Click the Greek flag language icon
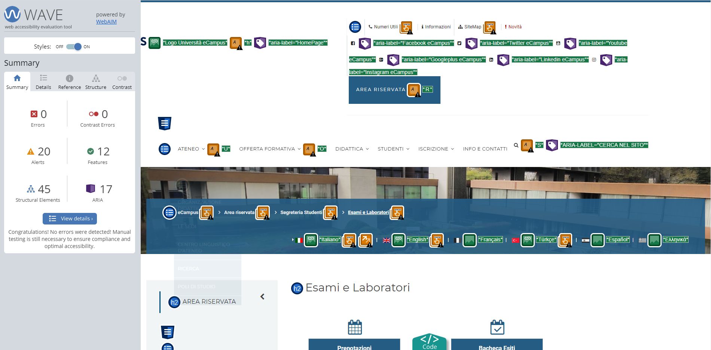This screenshot has height=350, width=711. click(643, 240)
